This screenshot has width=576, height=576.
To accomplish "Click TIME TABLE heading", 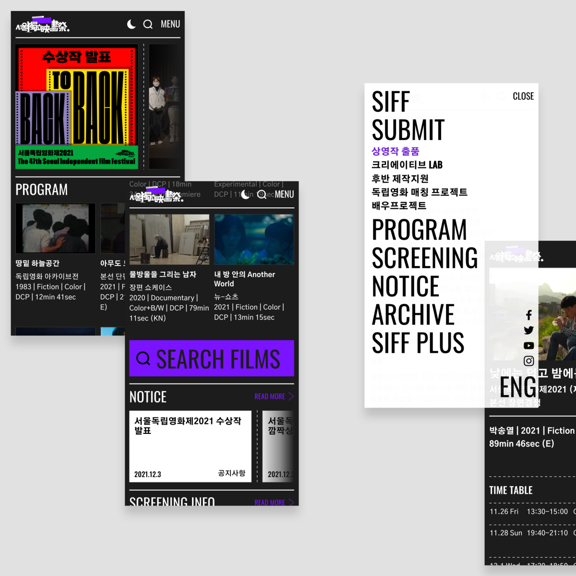I will (511, 490).
